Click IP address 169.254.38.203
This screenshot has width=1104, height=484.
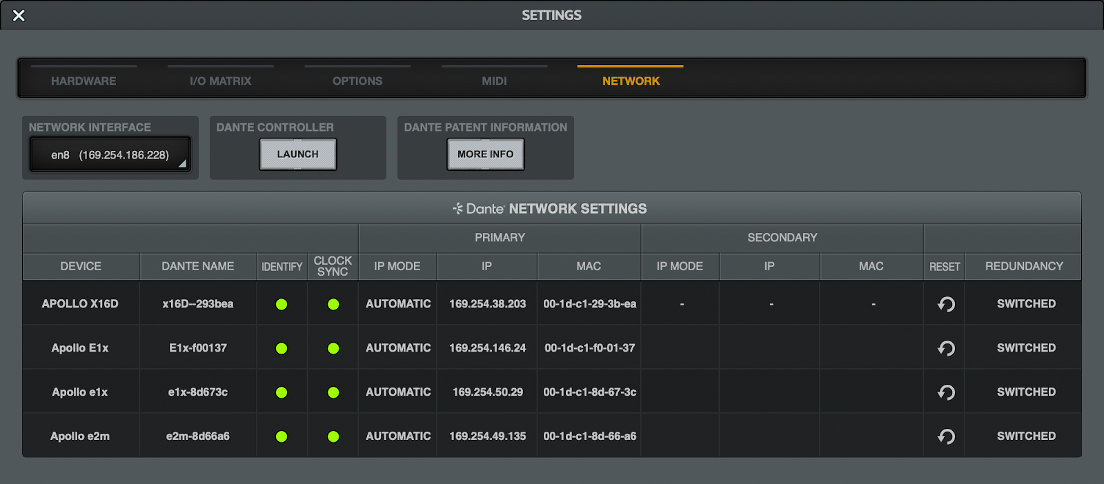[488, 303]
